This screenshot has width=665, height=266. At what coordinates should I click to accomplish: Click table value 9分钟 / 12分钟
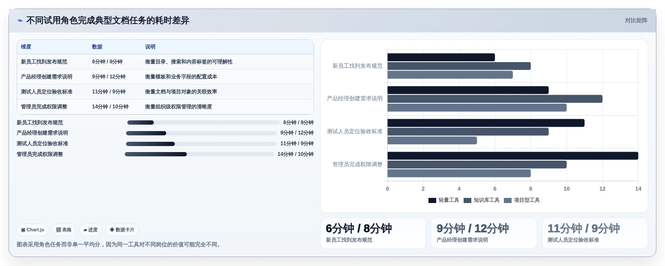click(x=109, y=77)
